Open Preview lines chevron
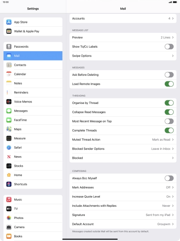The image size is (180, 241). click(x=173, y=37)
